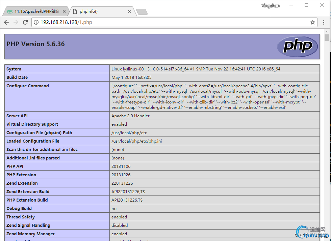Click the PHP Extension Build label

(27, 200)
